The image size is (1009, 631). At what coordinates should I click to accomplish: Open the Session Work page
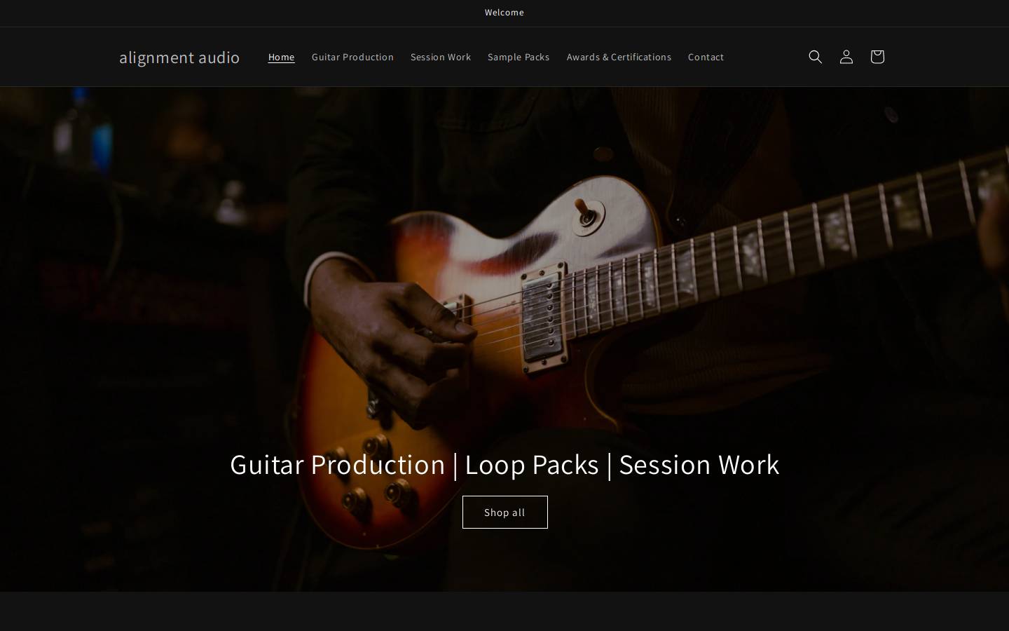point(441,57)
